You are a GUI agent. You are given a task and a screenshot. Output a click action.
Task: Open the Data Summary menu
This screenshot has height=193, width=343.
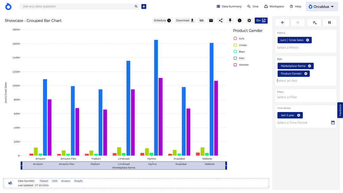point(229,6)
